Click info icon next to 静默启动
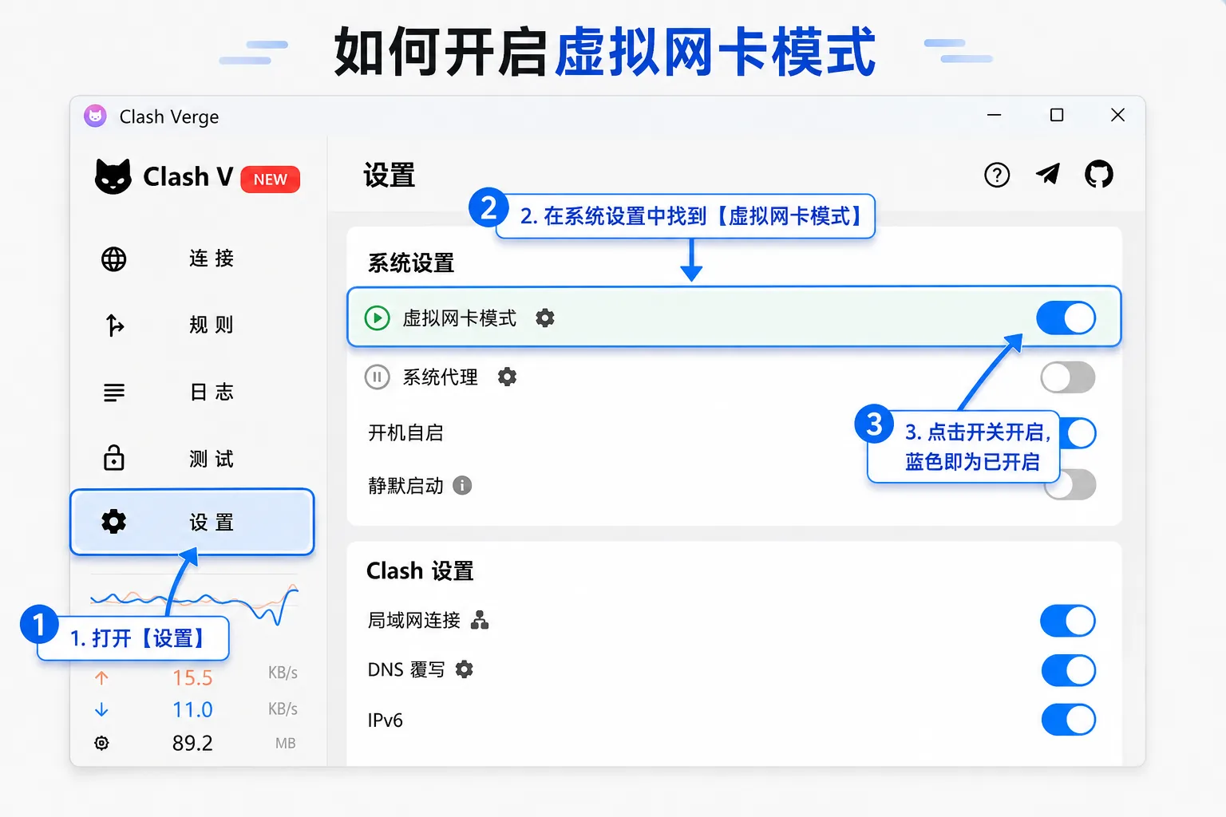1226x817 pixels. click(x=462, y=485)
